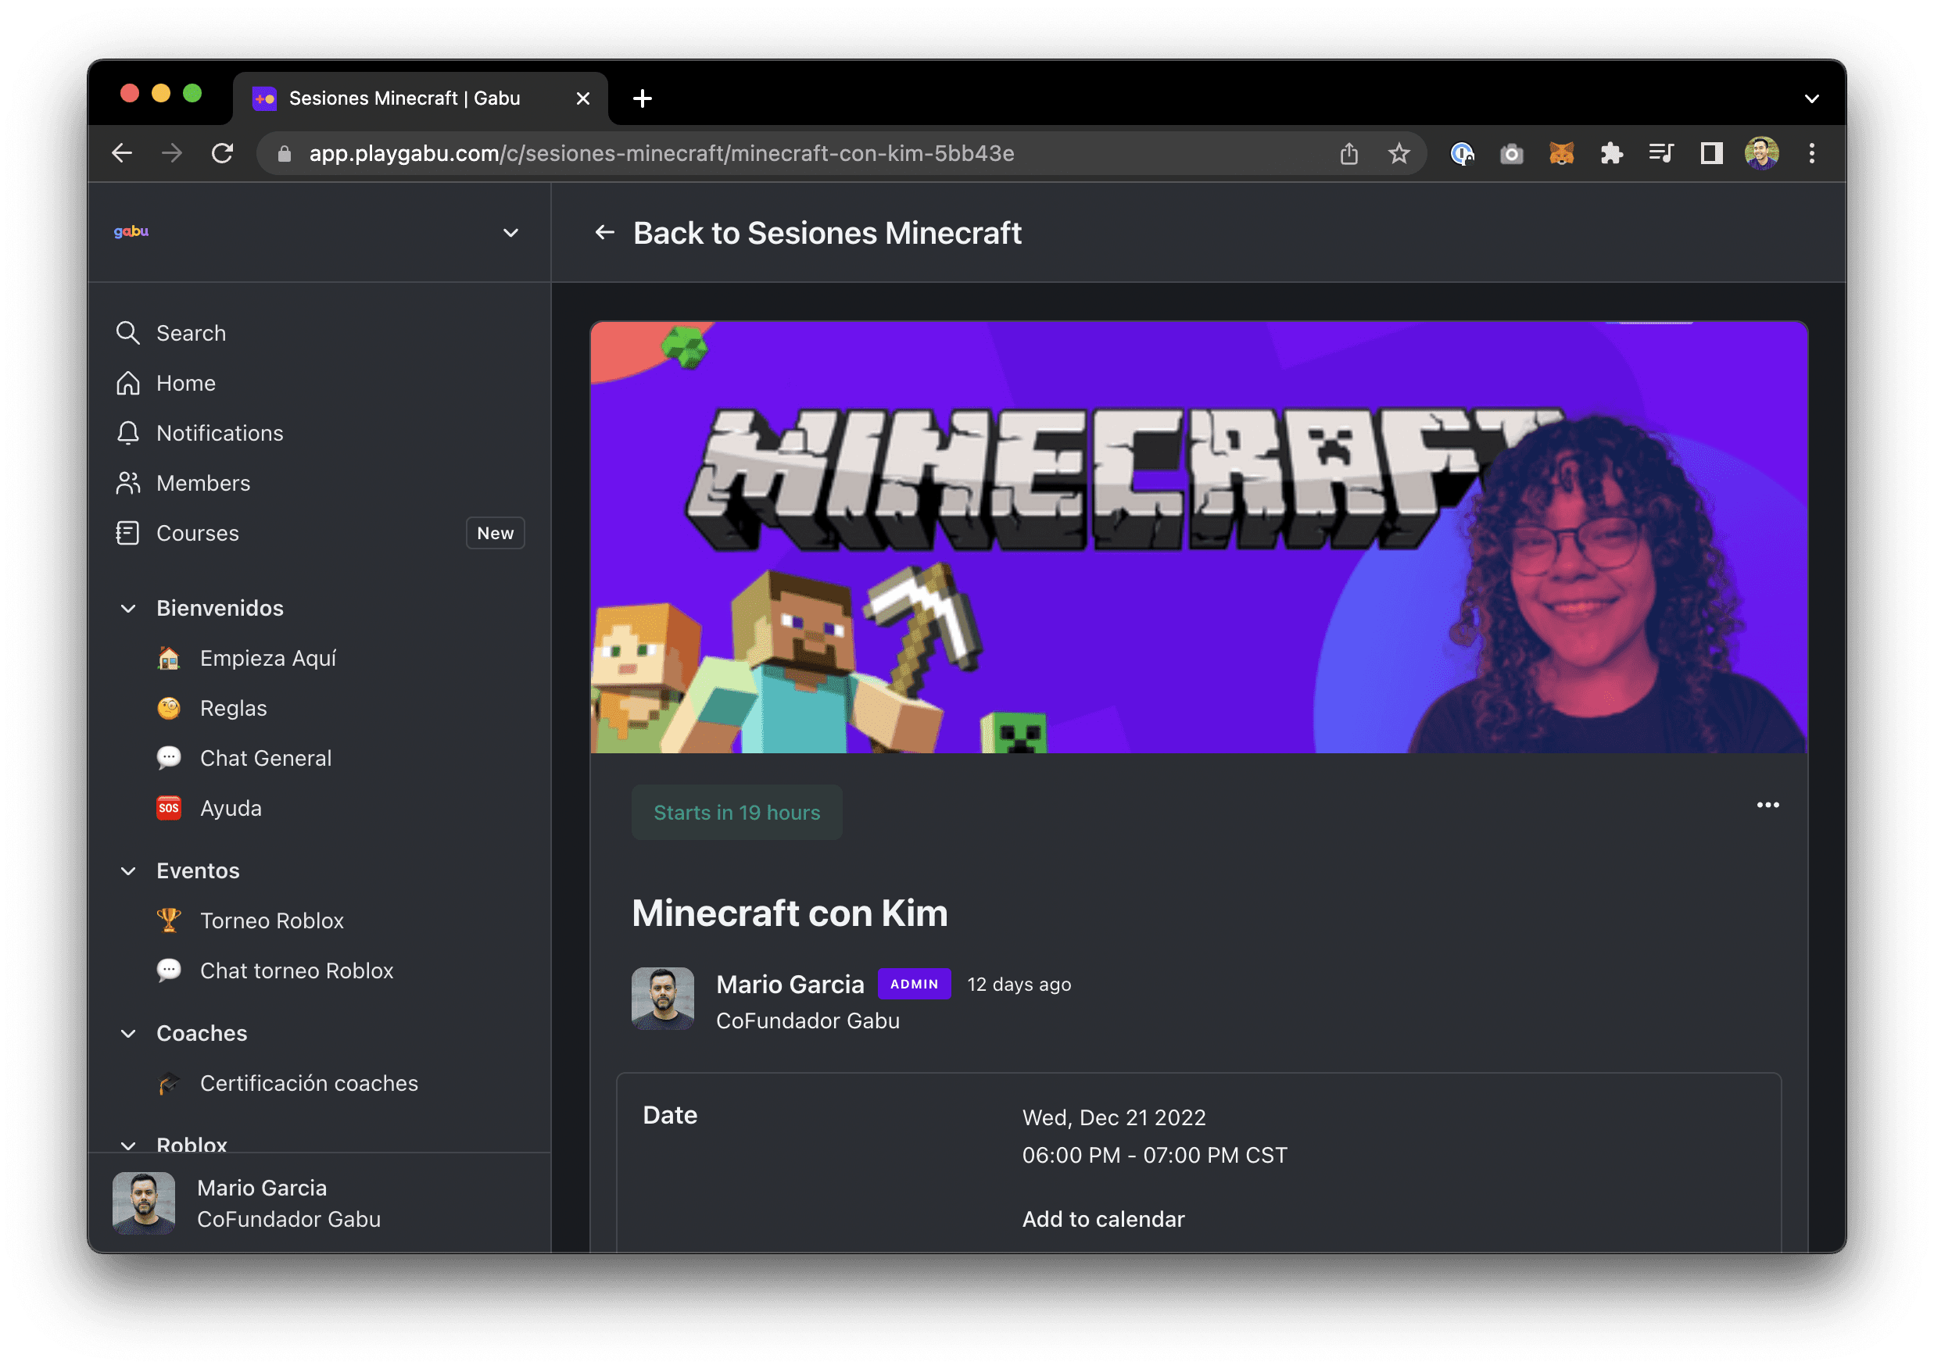The width and height of the screenshot is (1934, 1369).
Task: Click the Starts in 19 hours badge
Action: point(736,813)
